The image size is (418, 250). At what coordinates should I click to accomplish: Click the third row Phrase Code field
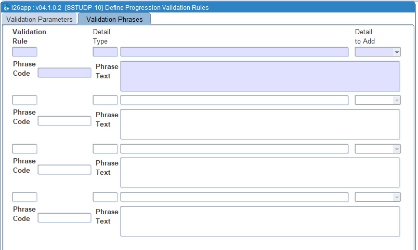[x=64, y=170]
